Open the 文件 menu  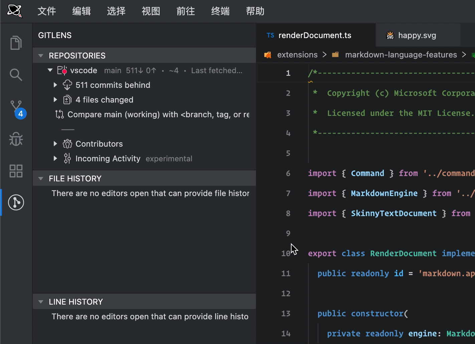(x=47, y=11)
